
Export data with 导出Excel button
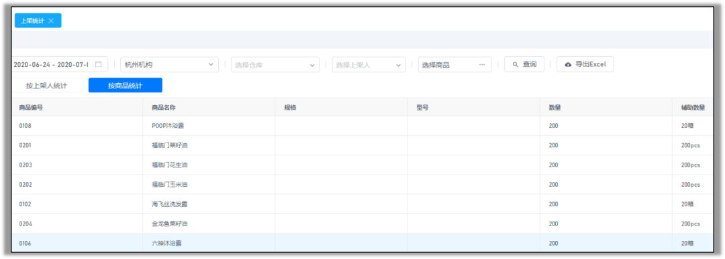point(585,64)
